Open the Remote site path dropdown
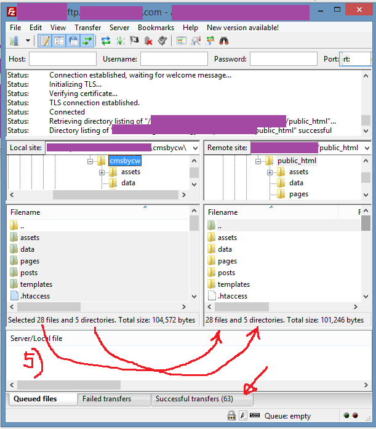 click(366, 148)
